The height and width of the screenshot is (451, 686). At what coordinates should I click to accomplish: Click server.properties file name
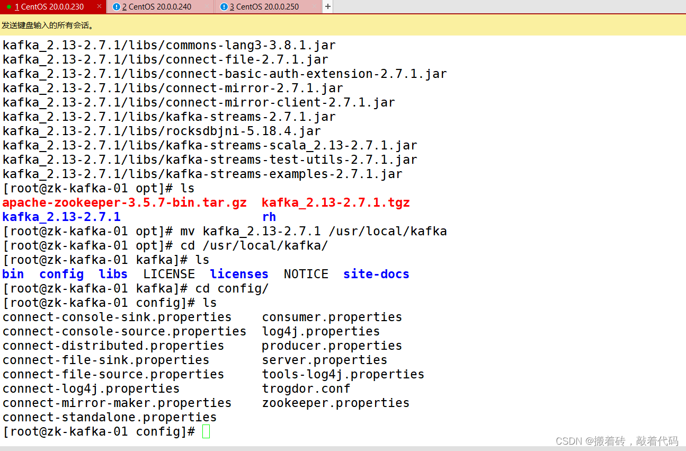[325, 360]
